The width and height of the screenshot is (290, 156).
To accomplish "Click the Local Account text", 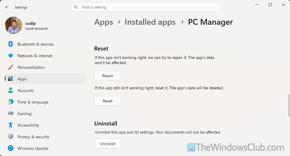I will [x=36, y=29].
